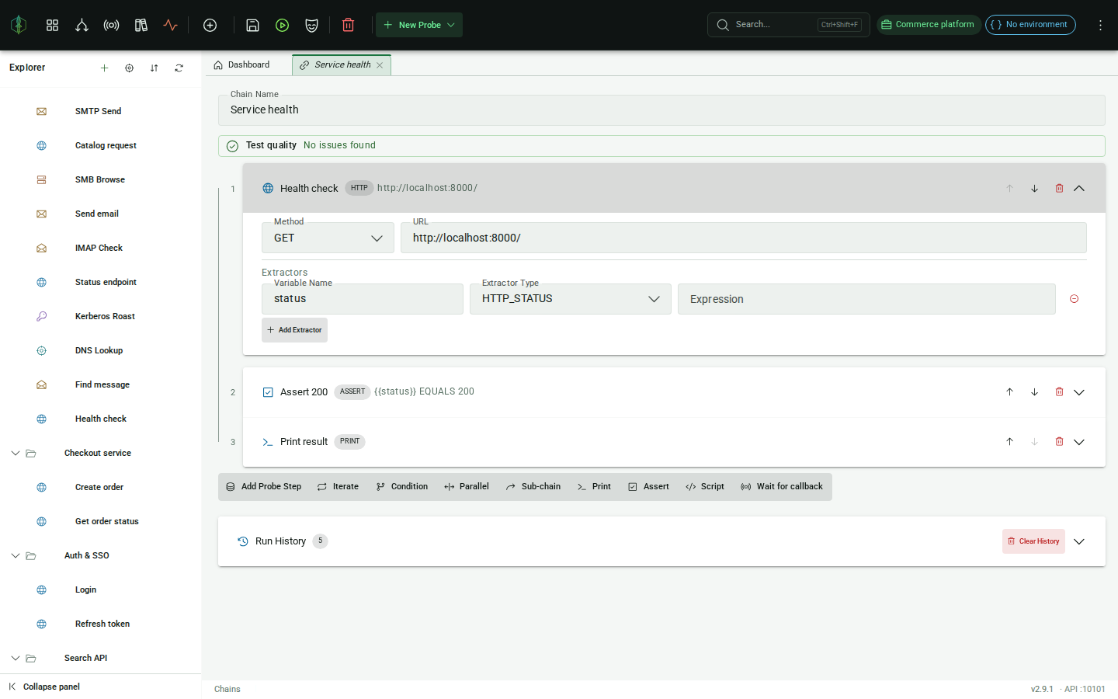The height and width of the screenshot is (699, 1118).
Task: Refresh the Explorer panel
Action: 179,68
